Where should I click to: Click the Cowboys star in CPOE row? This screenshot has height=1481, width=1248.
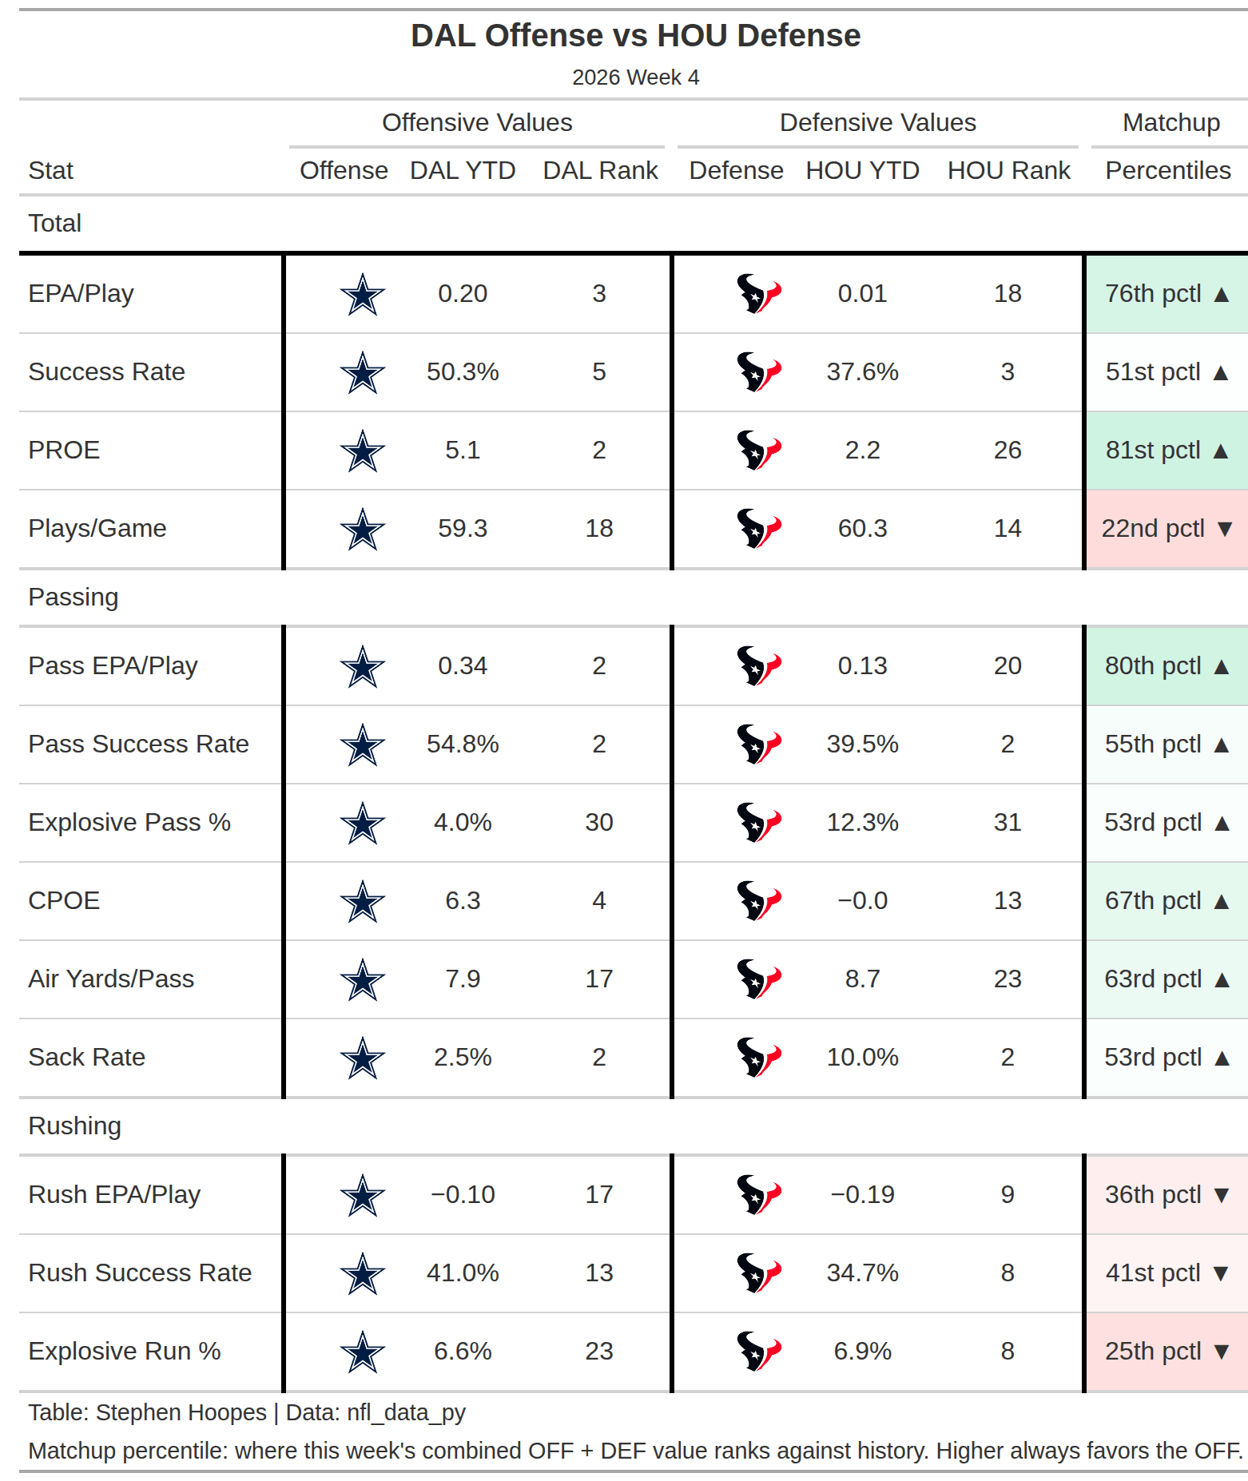click(363, 901)
